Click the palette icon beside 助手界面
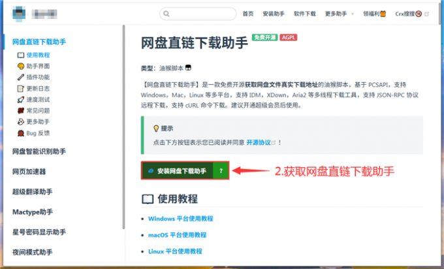444x269 pixels. (21, 66)
